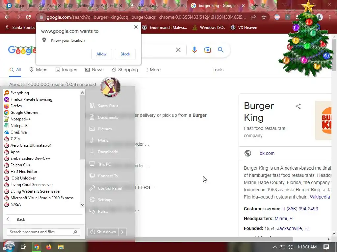Close the location permission popup

tap(136, 27)
